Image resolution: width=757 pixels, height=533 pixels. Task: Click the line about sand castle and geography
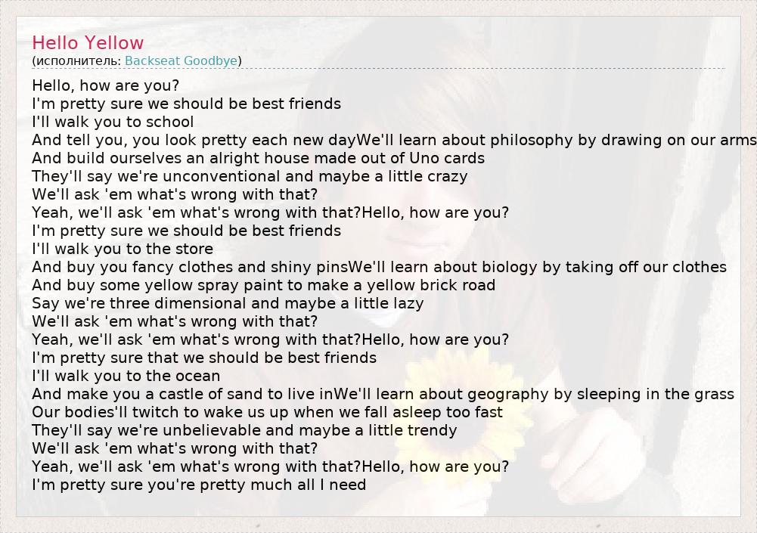click(383, 394)
